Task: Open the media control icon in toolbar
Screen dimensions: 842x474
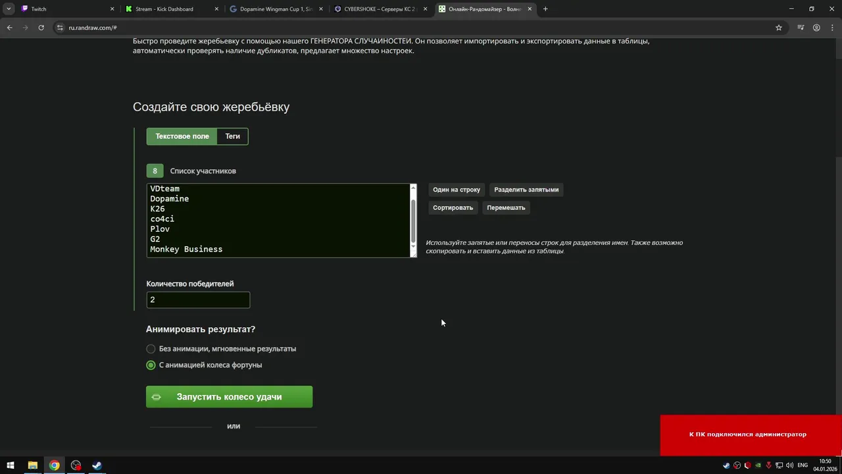Action: 801,28
